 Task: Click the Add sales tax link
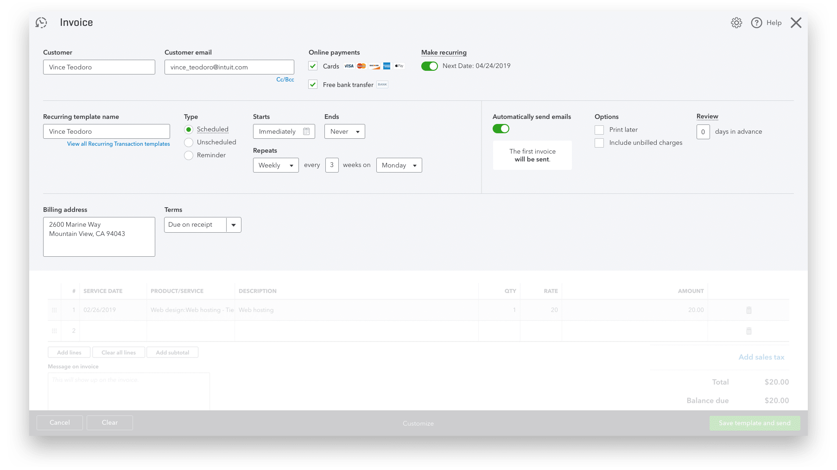coord(761,357)
